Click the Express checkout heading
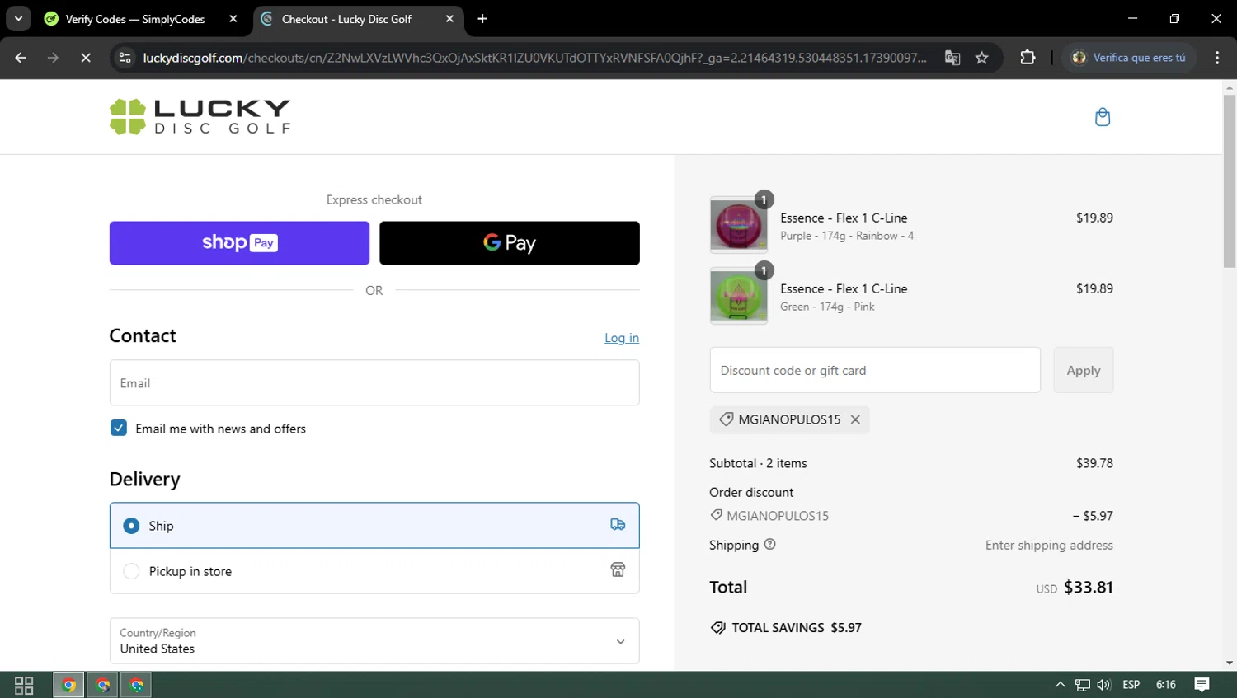This screenshot has height=698, width=1237. [374, 199]
